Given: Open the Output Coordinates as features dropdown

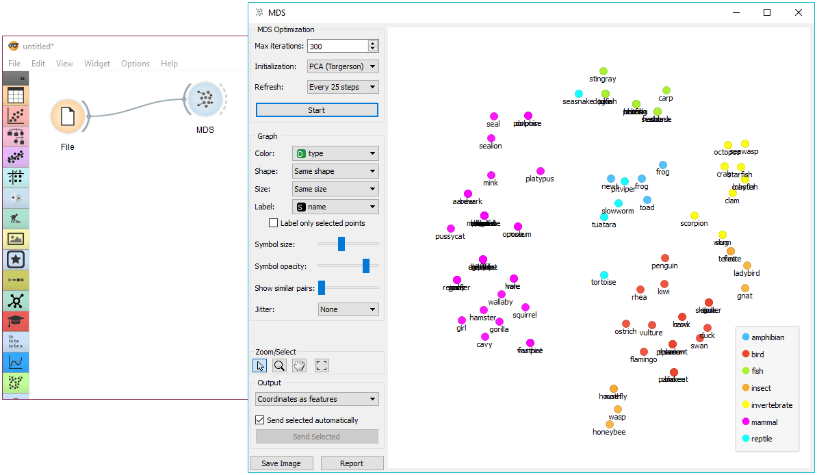Looking at the screenshot, I should (317, 399).
